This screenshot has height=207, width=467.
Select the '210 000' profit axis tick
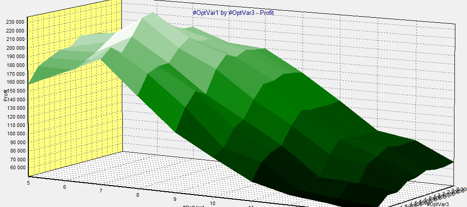[16, 40]
